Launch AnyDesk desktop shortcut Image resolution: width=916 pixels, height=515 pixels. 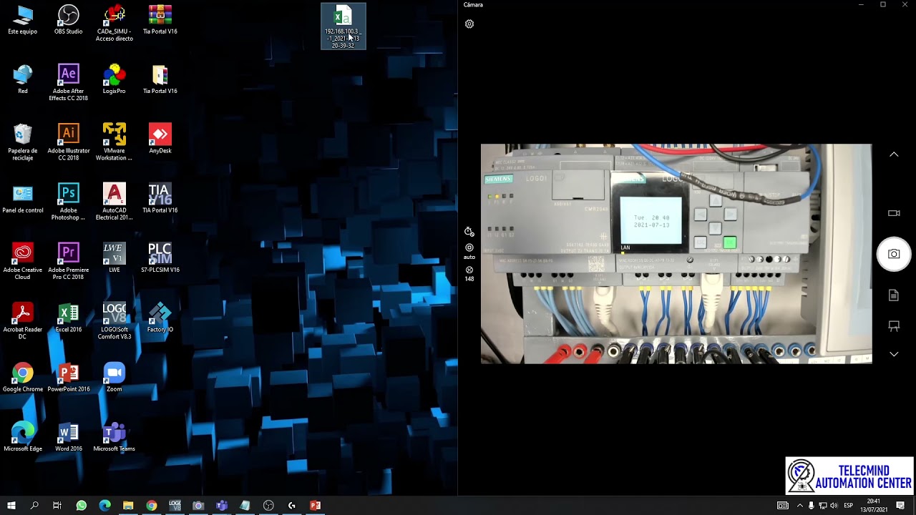[160, 139]
